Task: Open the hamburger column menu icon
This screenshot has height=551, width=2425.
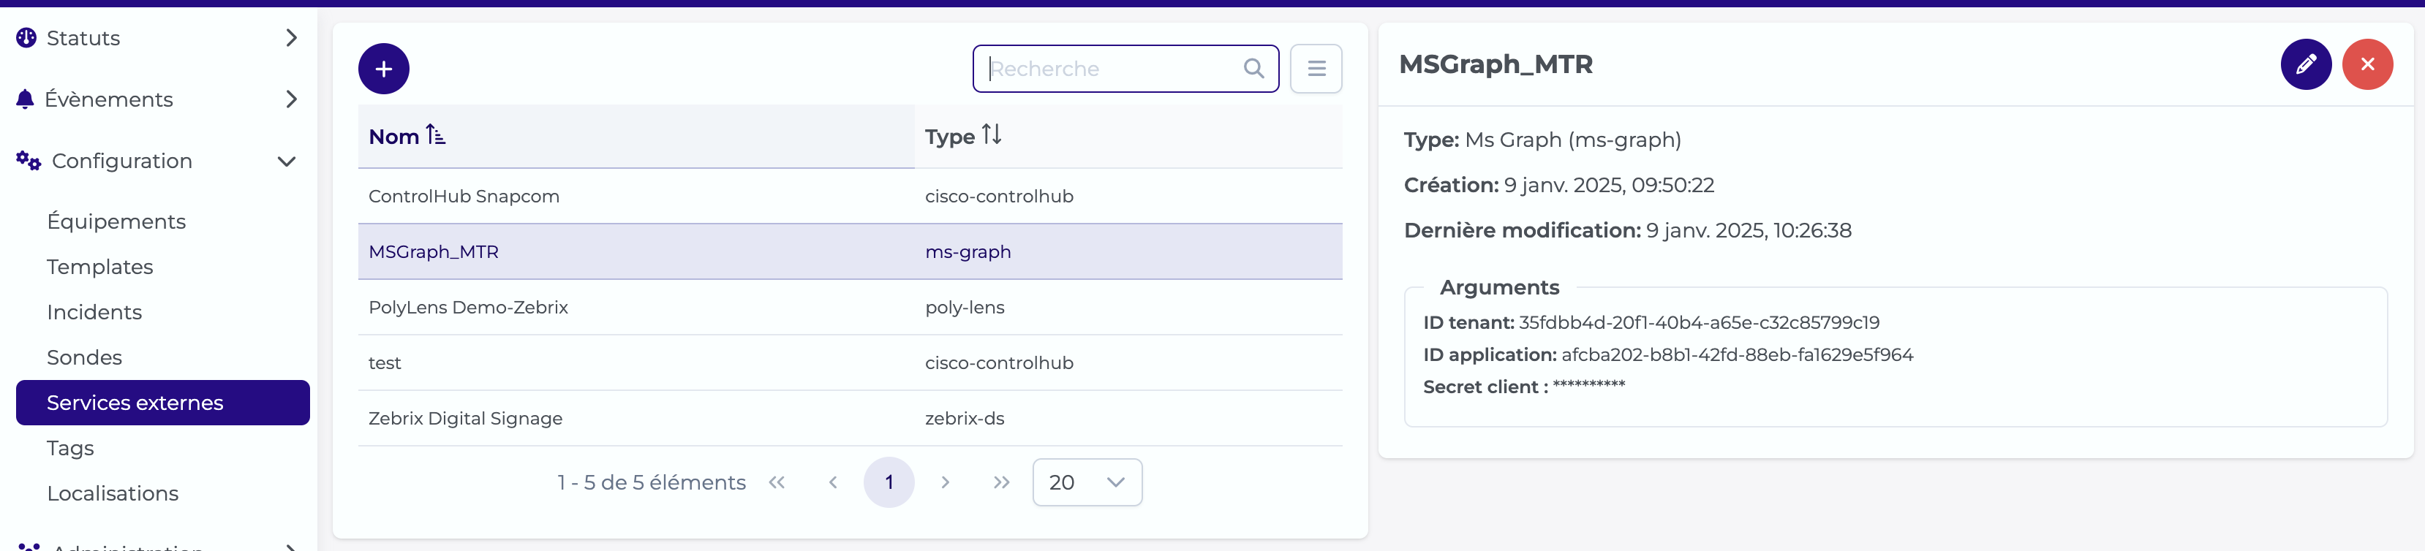Action: pos(1315,69)
